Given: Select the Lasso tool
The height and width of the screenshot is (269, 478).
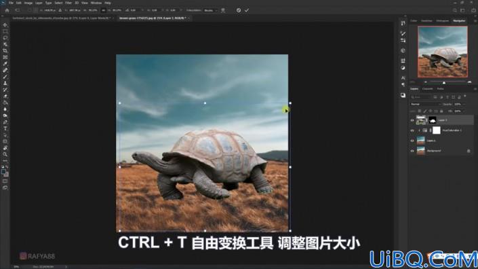Looking at the screenshot, I should (5, 37).
